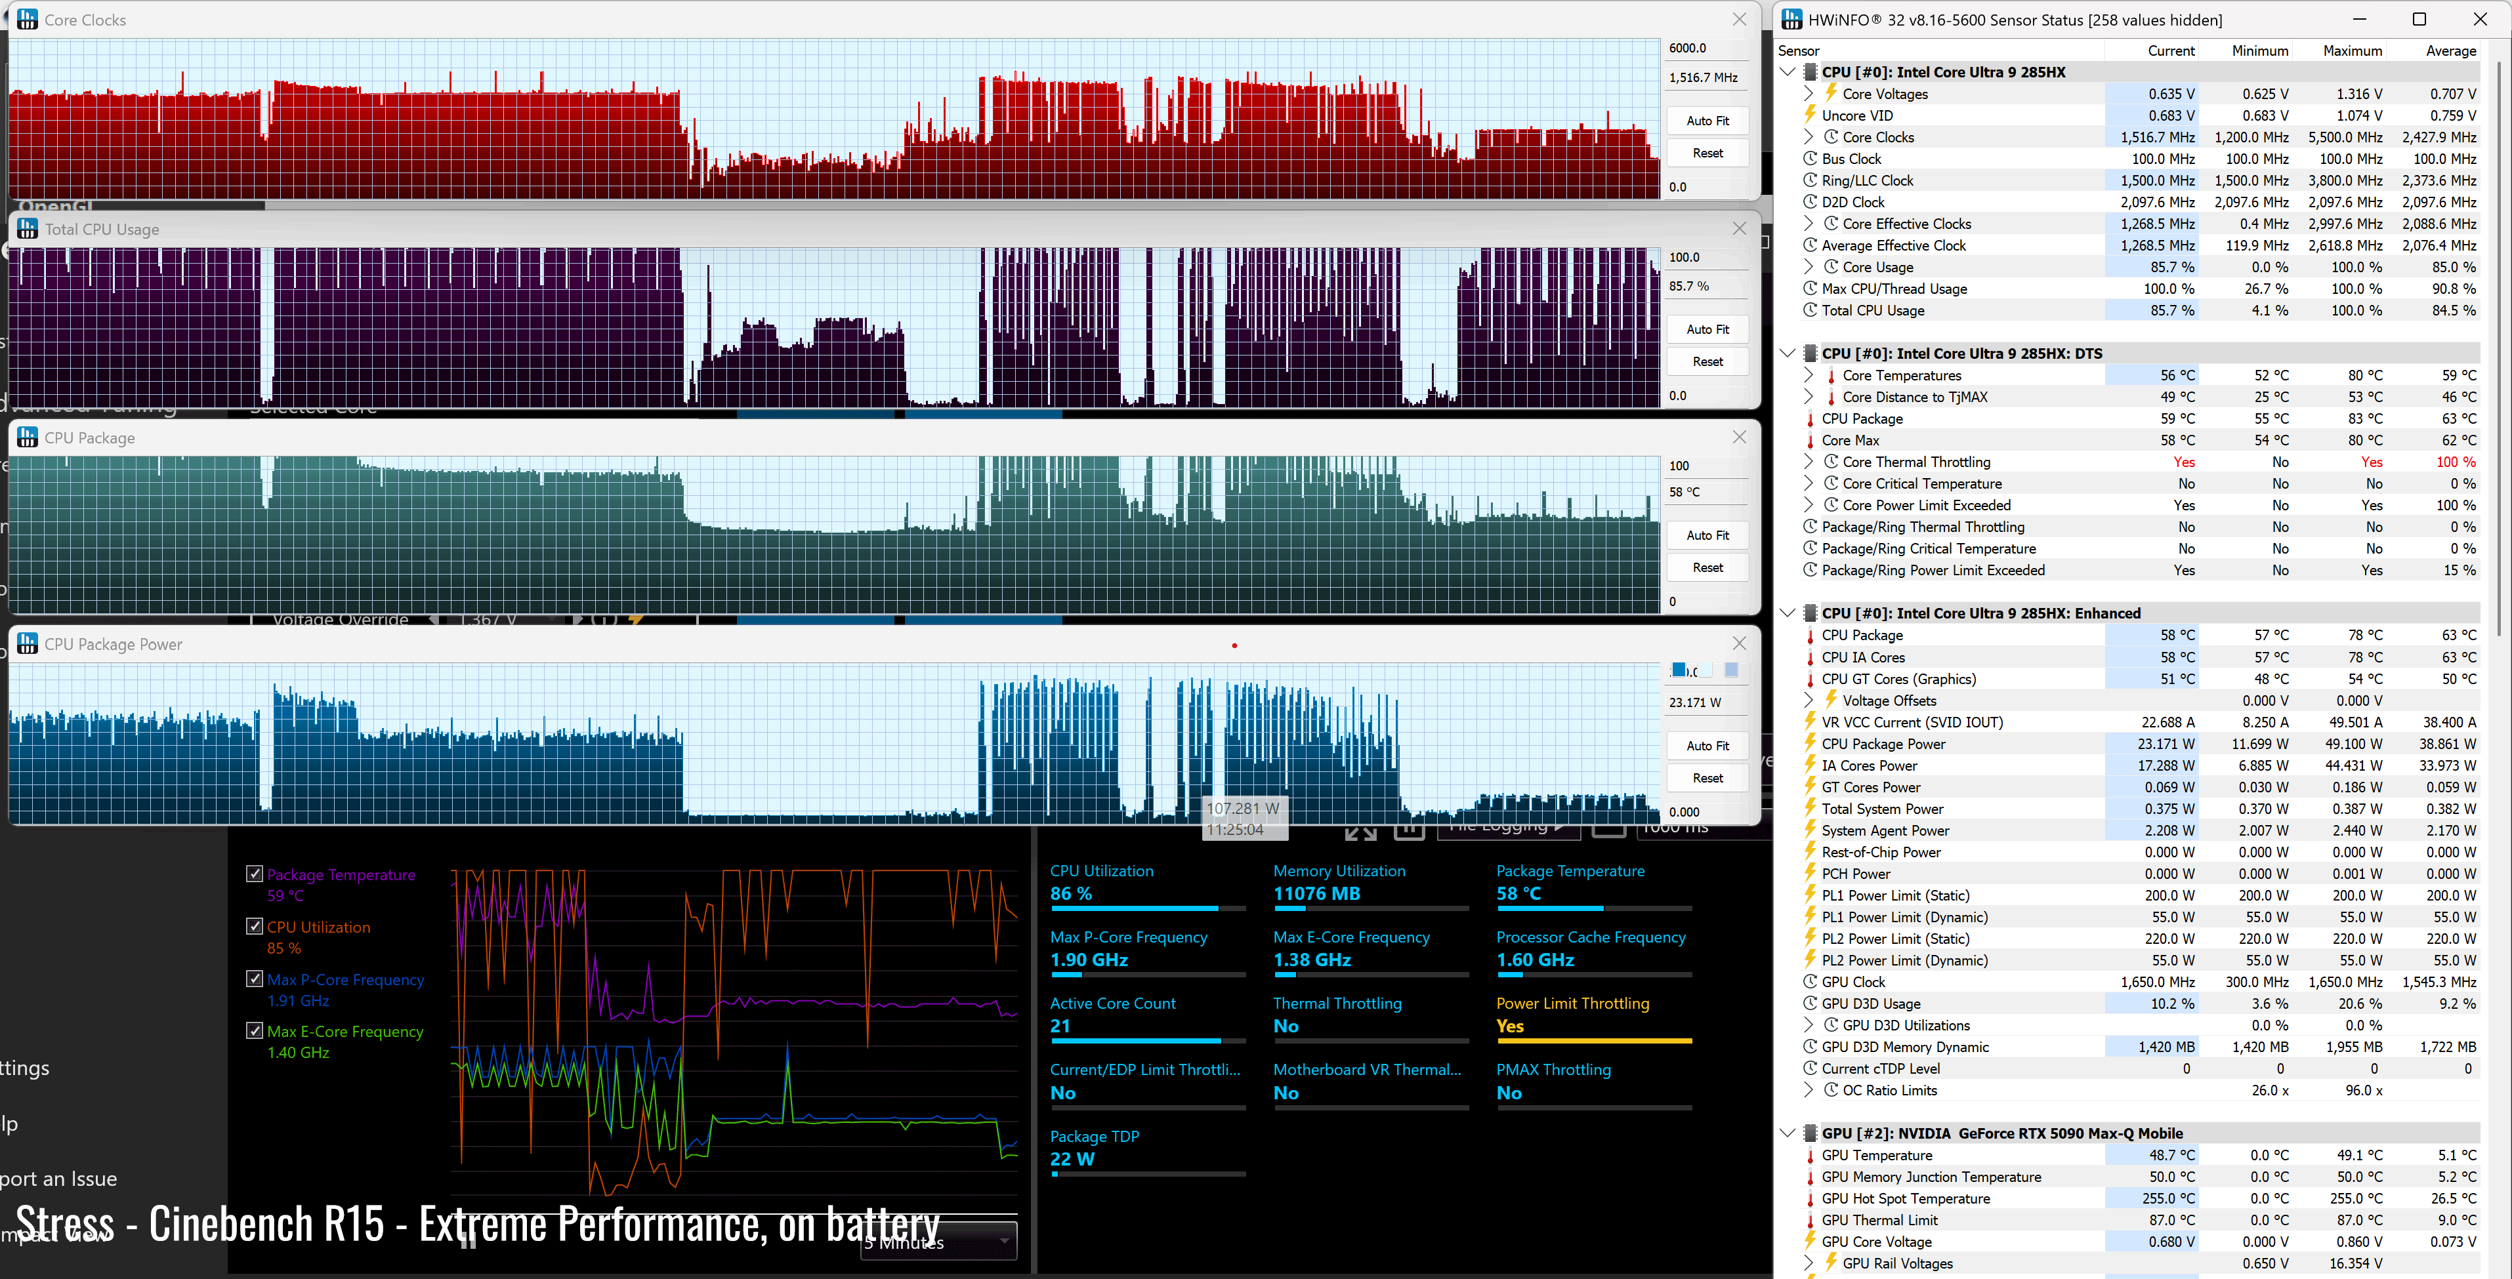Click the clock icon beside Total CPU Usage row
The height and width of the screenshot is (1279, 2512).
(x=1810, y=310)
